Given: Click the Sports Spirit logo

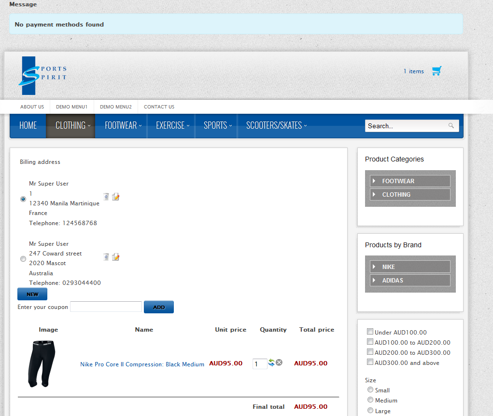Looking at the screenshot, I should coord(42,76).
